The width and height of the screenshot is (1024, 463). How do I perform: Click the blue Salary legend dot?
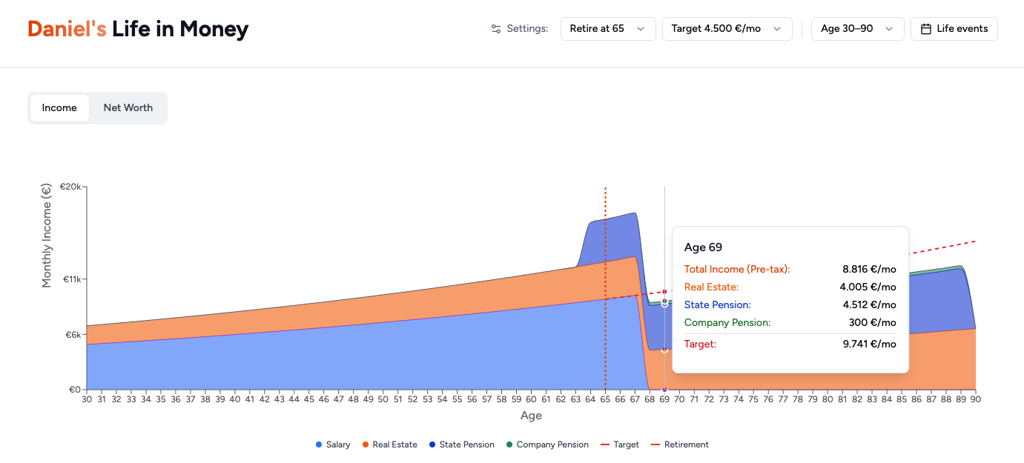point(320,444)
